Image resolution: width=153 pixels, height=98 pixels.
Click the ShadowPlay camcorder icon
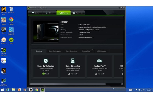click(x=99, y=61)
